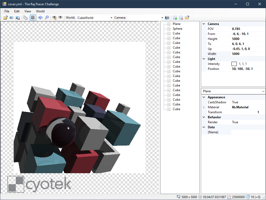266x200 pixels.
Task: Click the save image icon
Action: click(18, 18)
